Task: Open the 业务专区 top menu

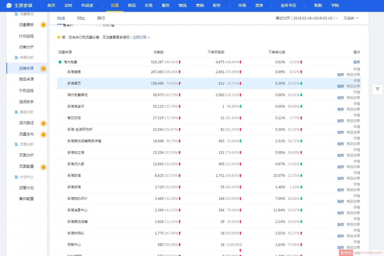Action: click(x=289, y=5)
